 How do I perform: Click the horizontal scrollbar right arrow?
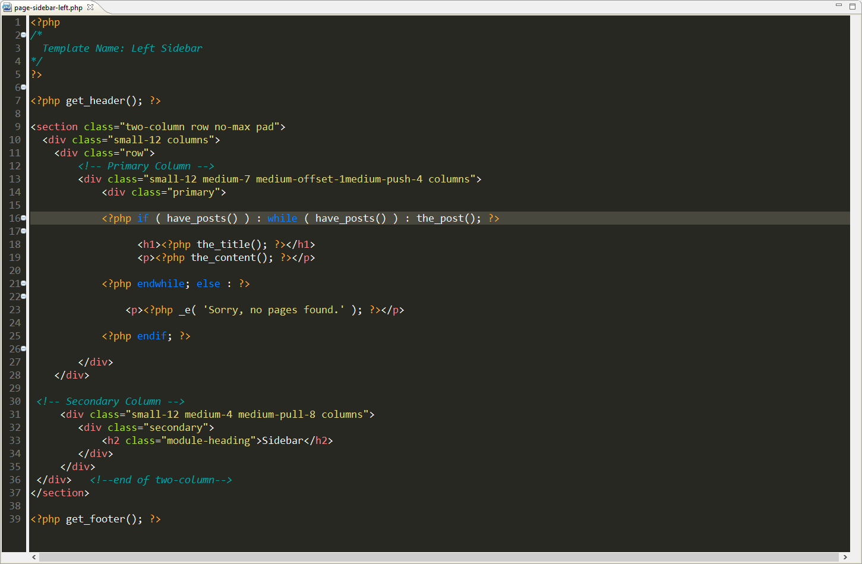845,557
